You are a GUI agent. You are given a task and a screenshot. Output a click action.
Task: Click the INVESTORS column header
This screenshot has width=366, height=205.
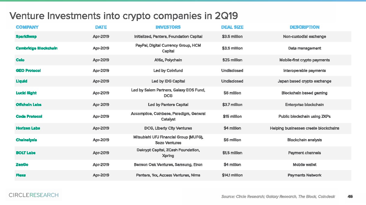click(168, 27)
